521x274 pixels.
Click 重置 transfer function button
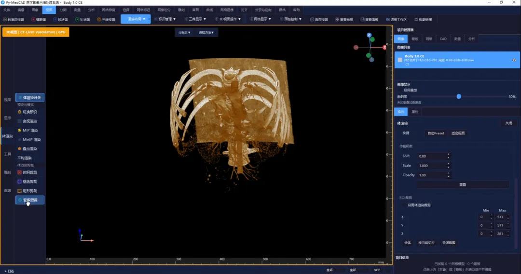pos(463,184)
